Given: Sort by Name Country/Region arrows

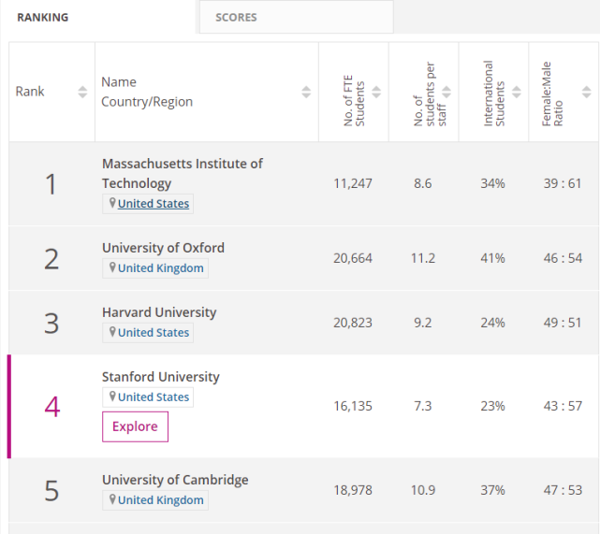Looking at the screenshot, I should coord(306,92).
